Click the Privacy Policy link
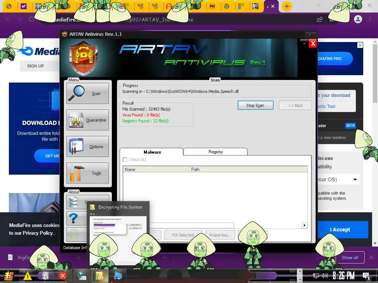Viewport: 378px width, 283px height. (38, 233)
